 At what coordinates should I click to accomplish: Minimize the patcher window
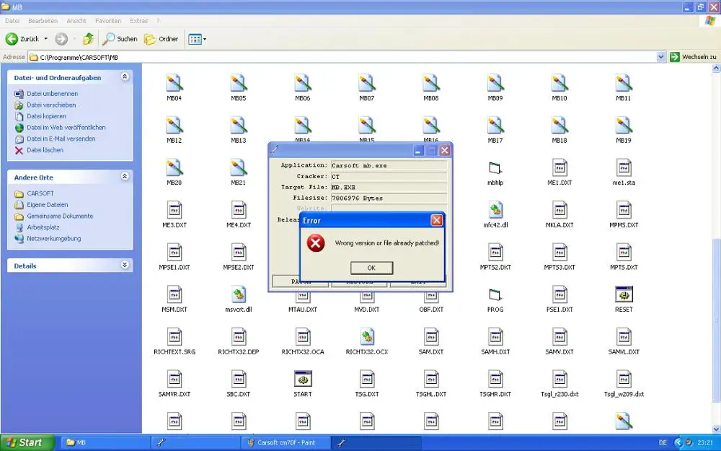[x=418, y=151]
